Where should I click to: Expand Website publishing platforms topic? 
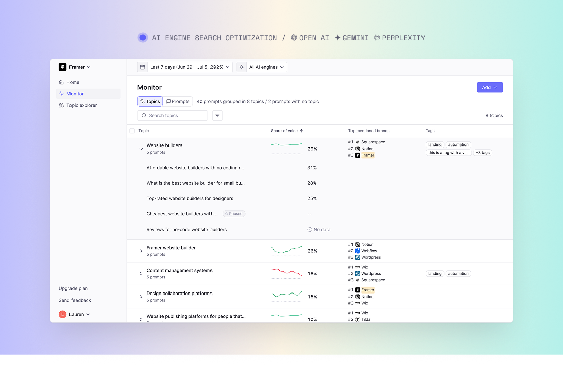pos(141,319)
